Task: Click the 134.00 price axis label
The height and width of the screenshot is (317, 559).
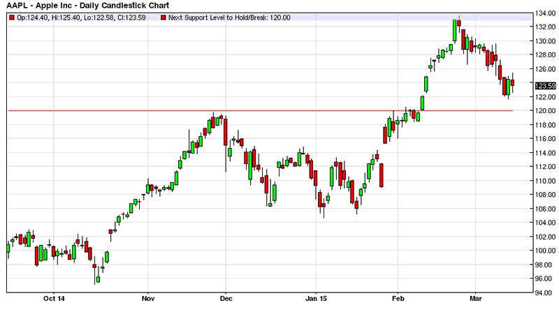Action: (545, 13)
